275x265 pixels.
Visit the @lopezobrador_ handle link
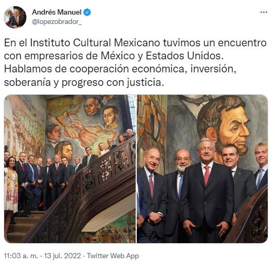click(x=57, y=22)
